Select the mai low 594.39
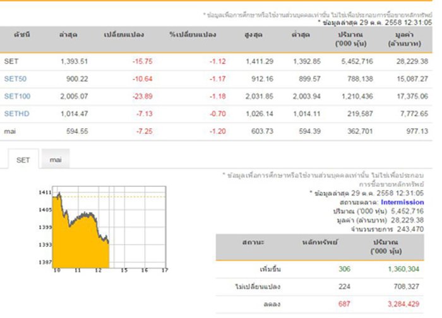The height and width of the screenshot is (318, 442). (309, 131)
